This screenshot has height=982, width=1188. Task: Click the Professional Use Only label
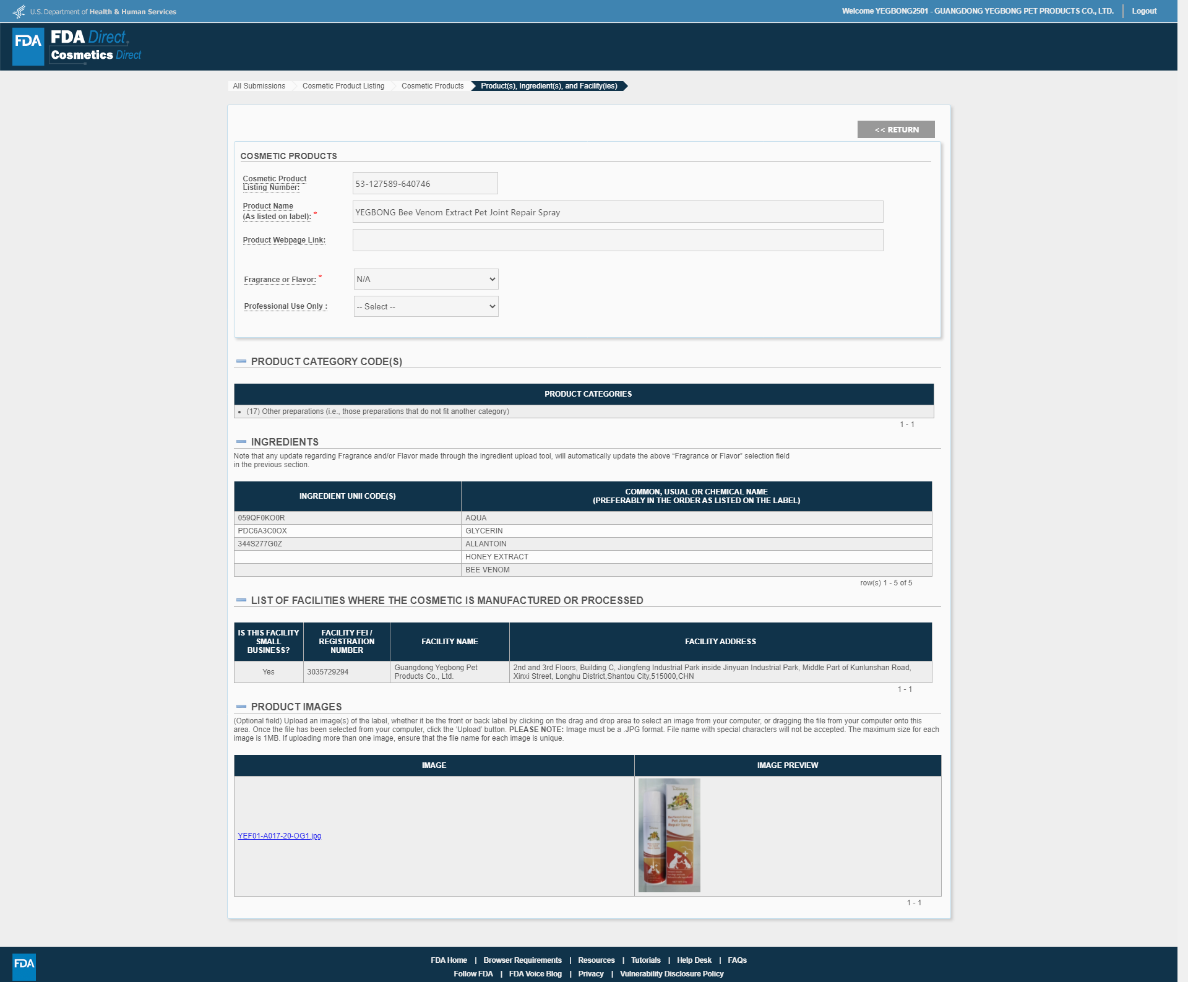[286, 306]
